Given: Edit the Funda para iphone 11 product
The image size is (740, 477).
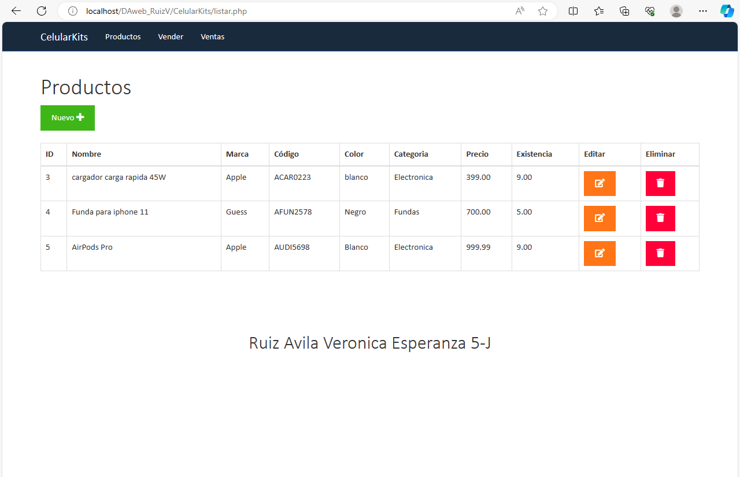Looking at the screenshot, I should [600, 218].
